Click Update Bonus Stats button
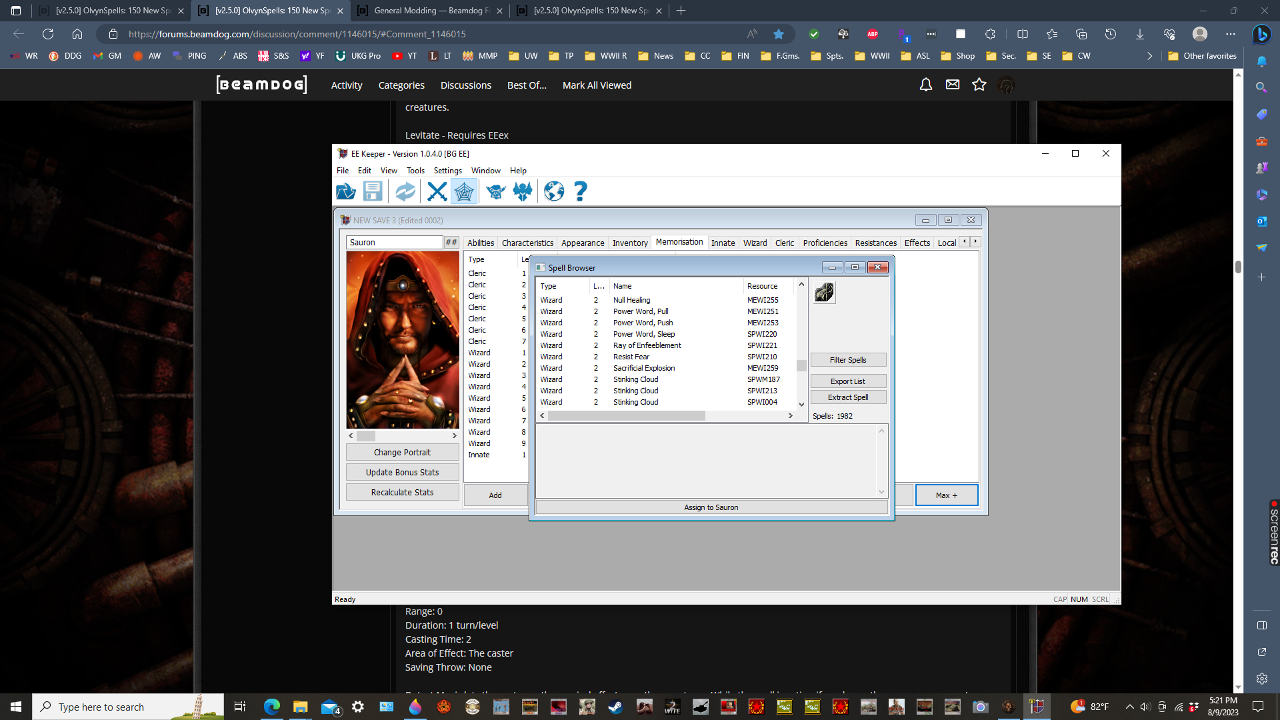 [402, 472]
